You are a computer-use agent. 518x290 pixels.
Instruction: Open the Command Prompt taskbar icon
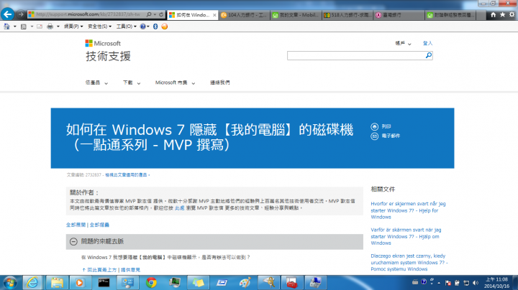tap(104, 283)
